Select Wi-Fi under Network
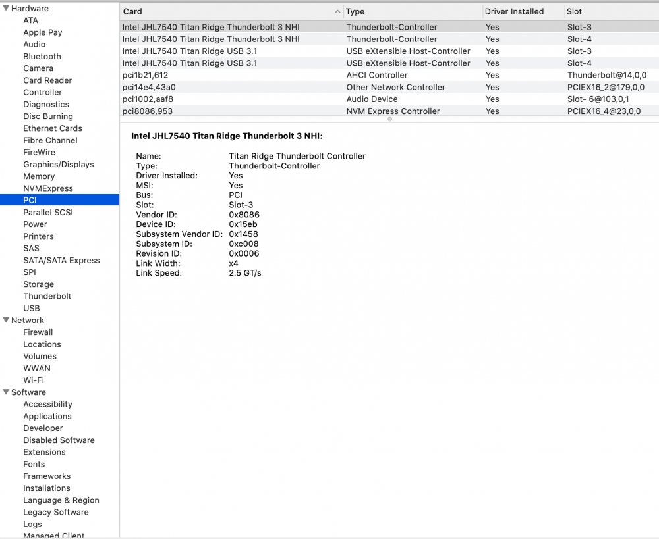659x539 pixels. coord(33,380)
